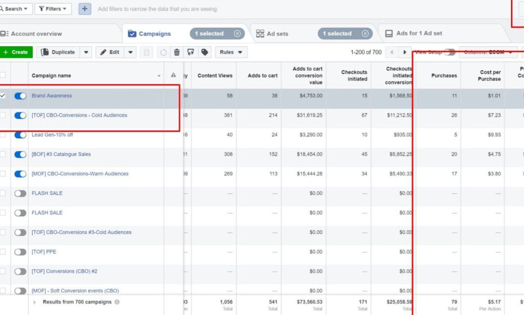Uncheck the Brand Awareness row checkbox
Screen dimensions: 524x315
tap(3, 96)
